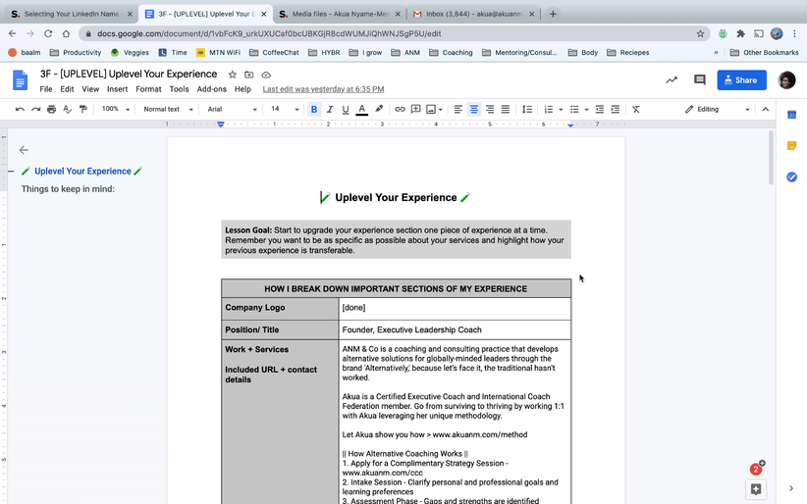807x504 pixels.
Task: Open the Tools menu
Action: (x=179, y=89)
